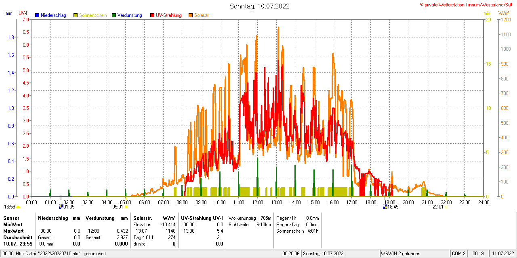
Task: Click the 00:19 status bar field
Action: coord(478,254)
